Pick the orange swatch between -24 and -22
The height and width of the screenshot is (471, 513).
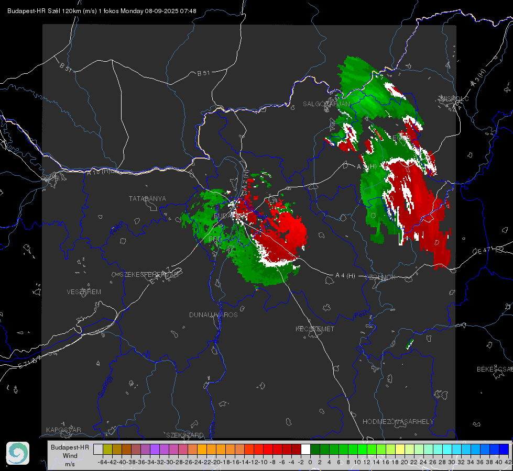pos(202,450)
